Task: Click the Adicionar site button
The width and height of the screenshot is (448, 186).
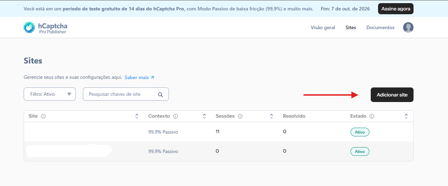Action: click(x=392, y=95)
